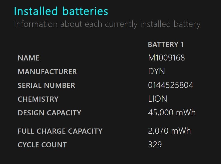Select the battery name M1009168
221x164 pixels.
166,58
